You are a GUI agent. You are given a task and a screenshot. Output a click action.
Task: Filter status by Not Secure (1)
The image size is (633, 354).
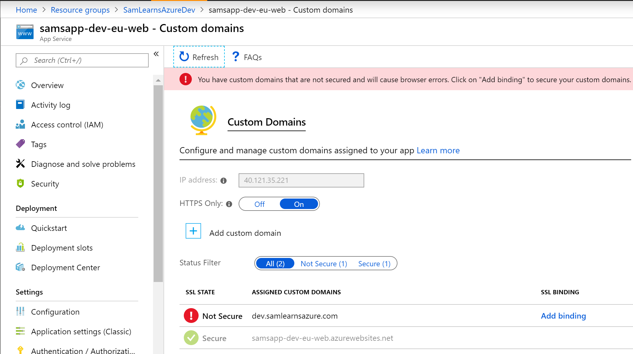click(324, 264)
